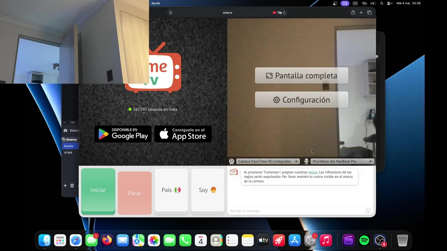The image size is (447, 251).
Task: Open Launchpad from the Dock
Action: click(x=60, y=240)
